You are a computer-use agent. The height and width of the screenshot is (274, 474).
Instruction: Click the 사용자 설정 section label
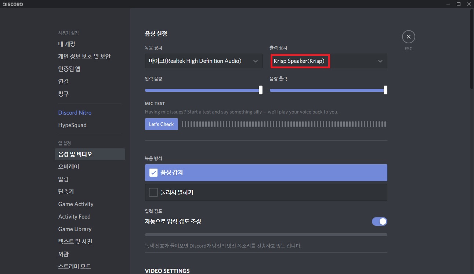pyautogui.click(x=69, y=33)
